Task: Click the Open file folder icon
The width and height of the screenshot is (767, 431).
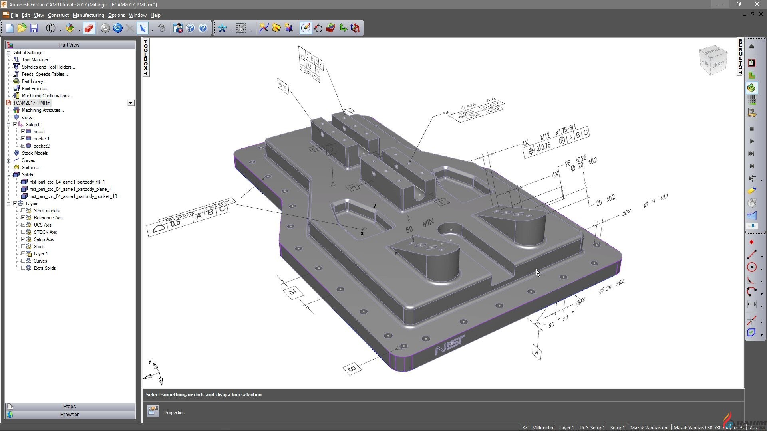Action: tap(22, 28)
